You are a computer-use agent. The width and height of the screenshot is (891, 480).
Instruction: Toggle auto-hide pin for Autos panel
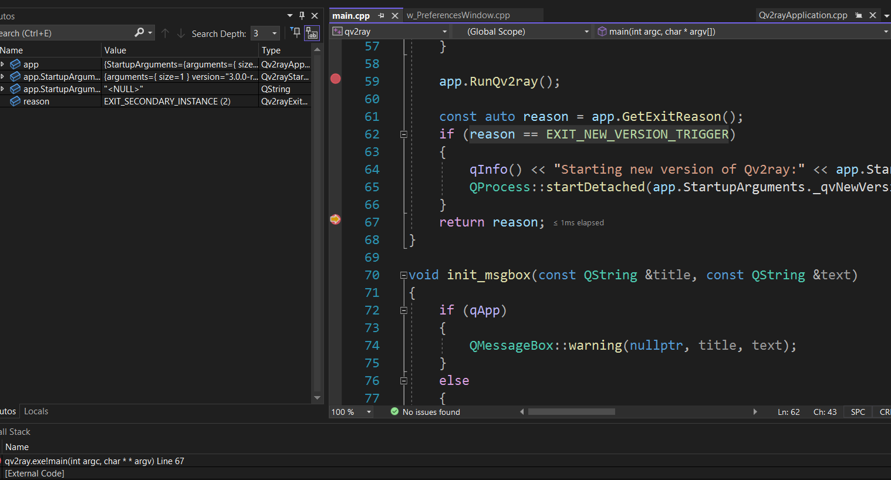(x=302, y=16)
